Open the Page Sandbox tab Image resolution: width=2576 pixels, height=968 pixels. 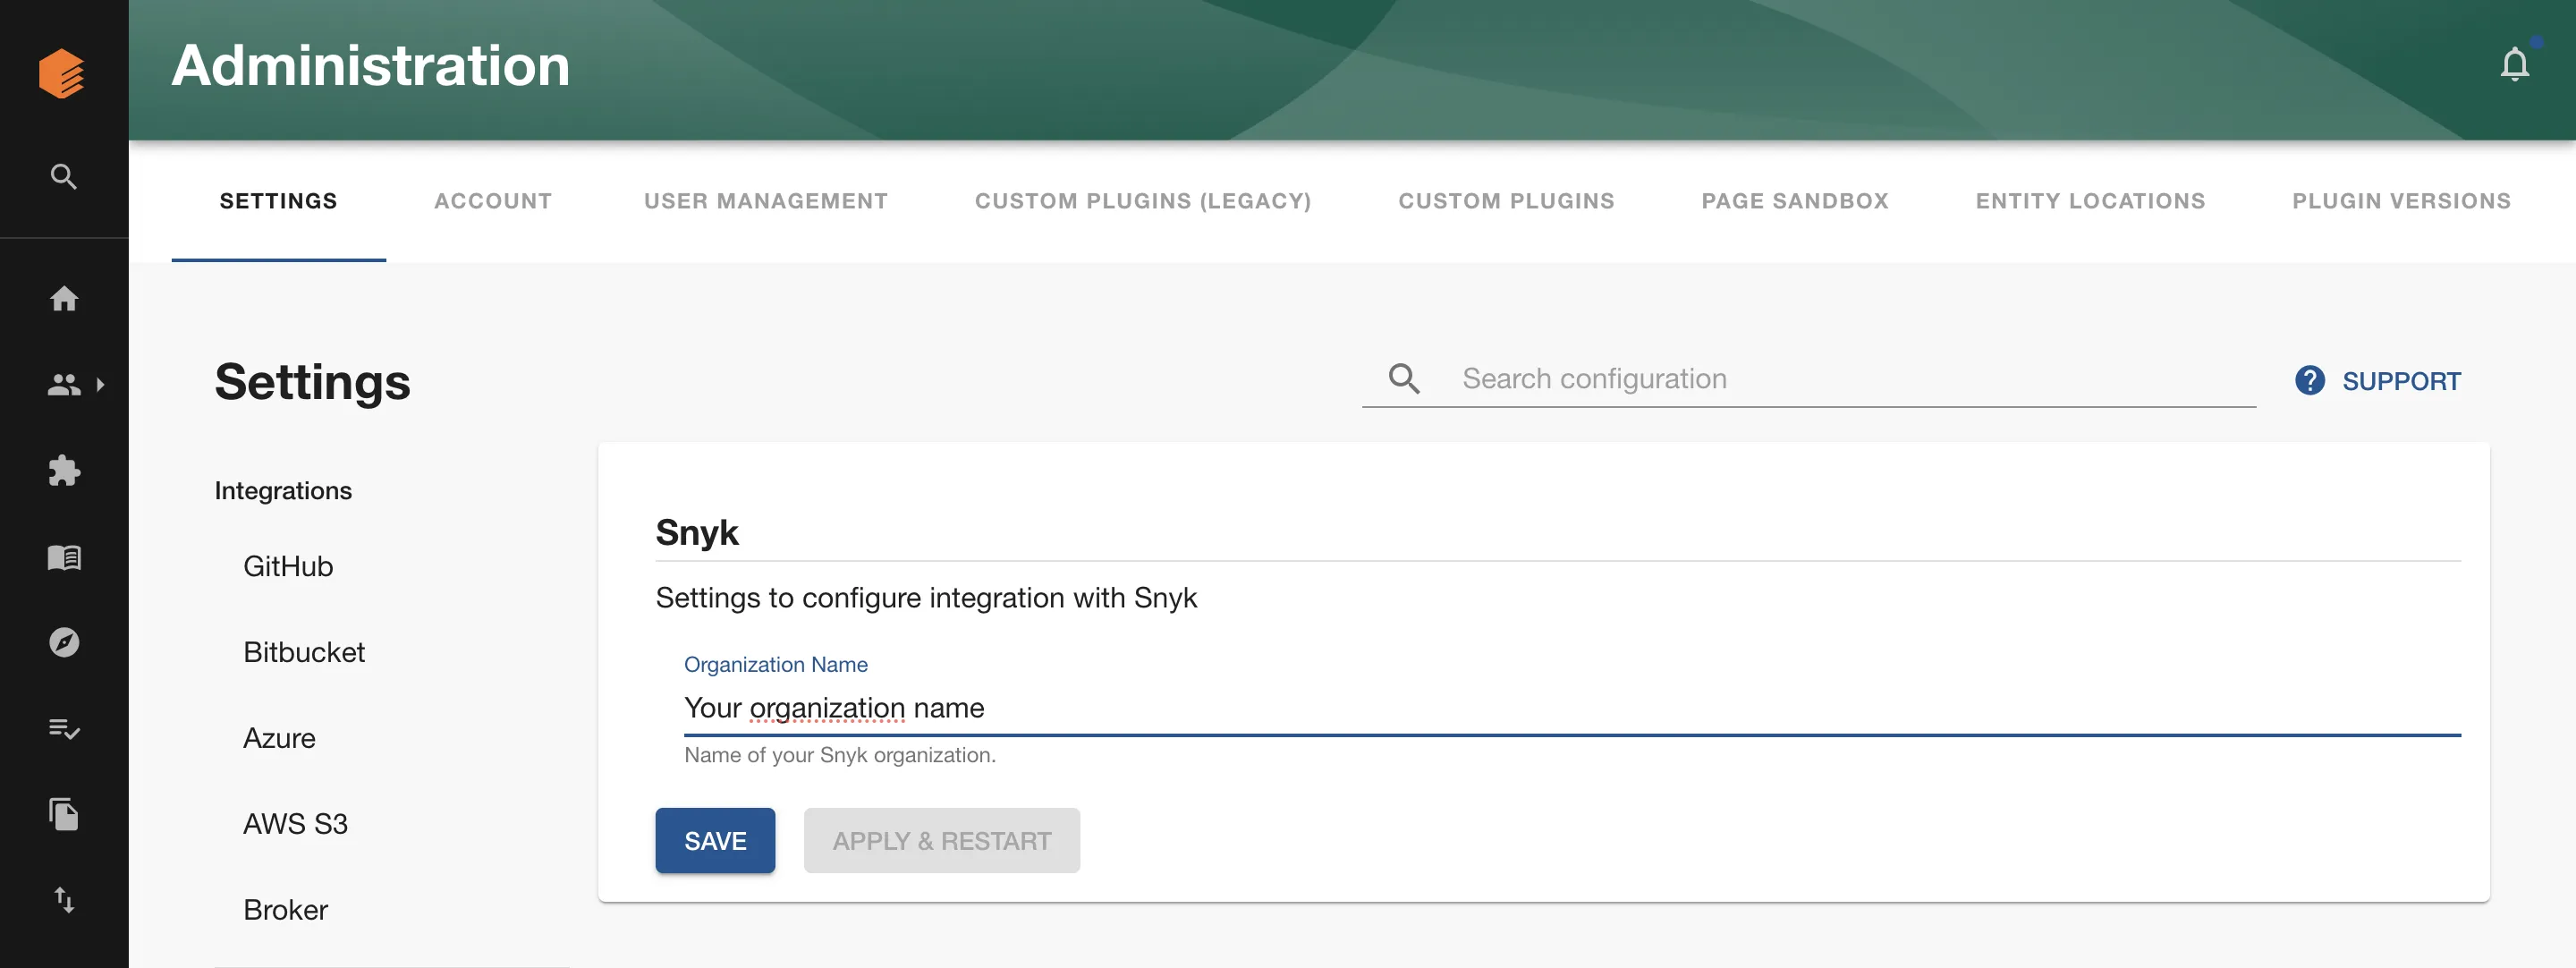coord(1795,200)
